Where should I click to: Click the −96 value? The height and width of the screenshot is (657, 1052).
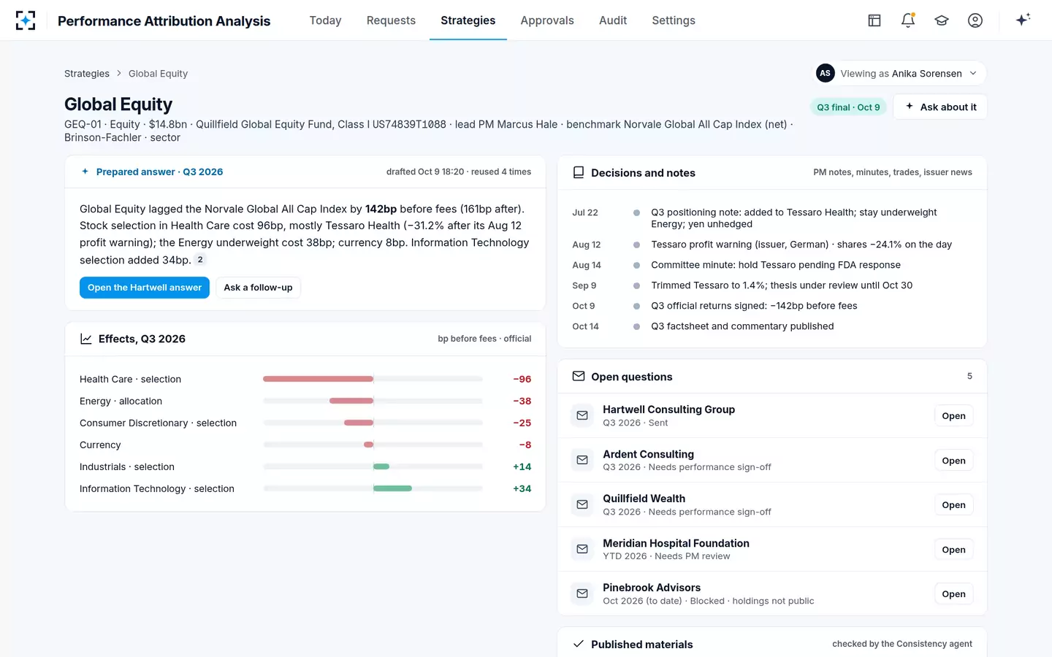click(522, 379)
